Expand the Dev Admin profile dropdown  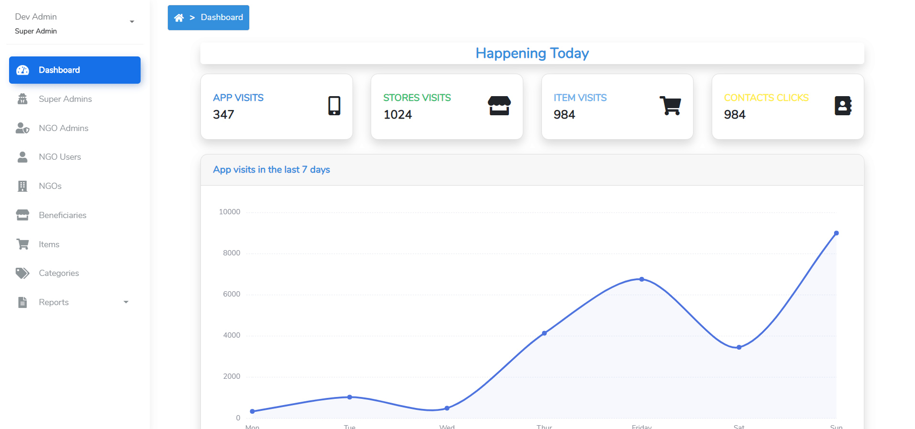click(x=132, y=22)
